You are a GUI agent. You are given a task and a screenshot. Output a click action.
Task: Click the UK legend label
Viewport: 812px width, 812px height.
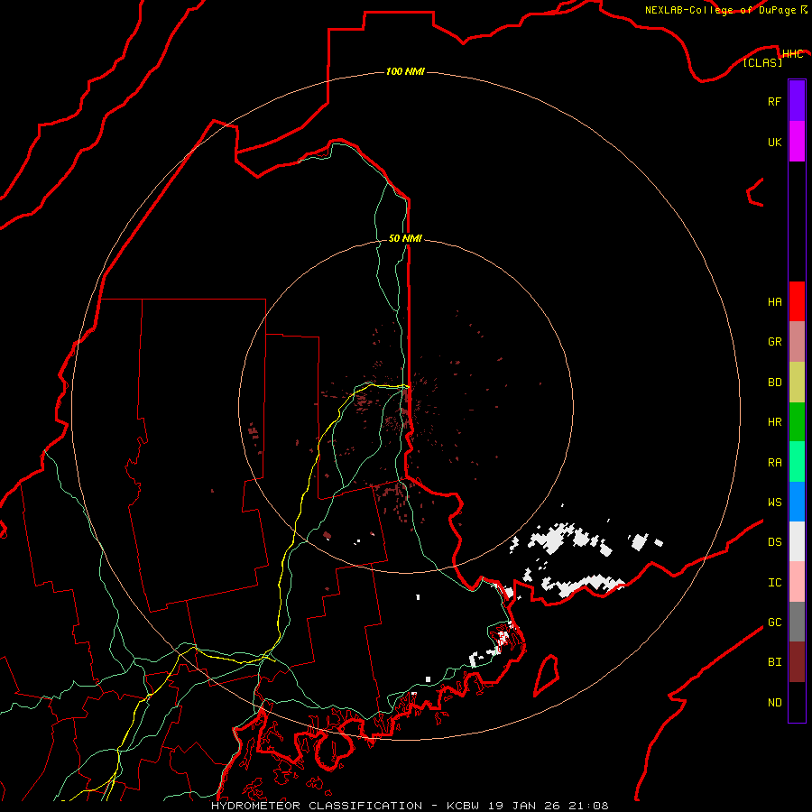tap(774, 142)
